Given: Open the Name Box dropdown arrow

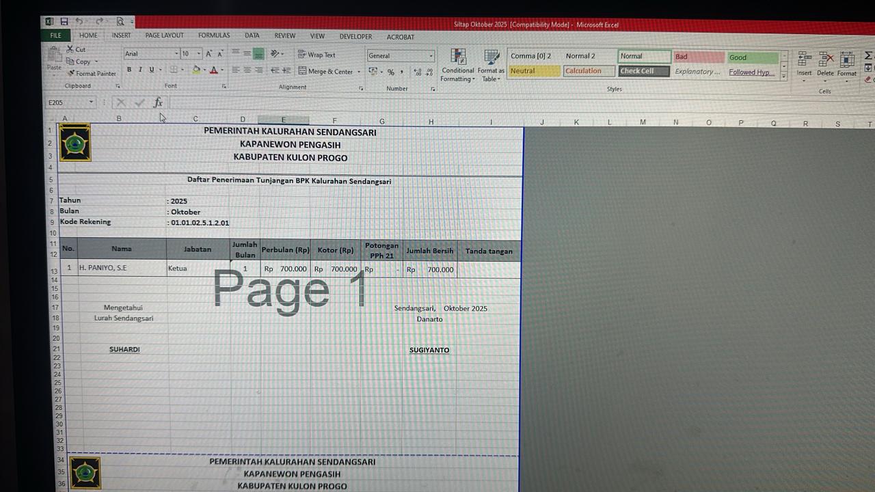Looking at the screenshot, I should coord(91,102).
